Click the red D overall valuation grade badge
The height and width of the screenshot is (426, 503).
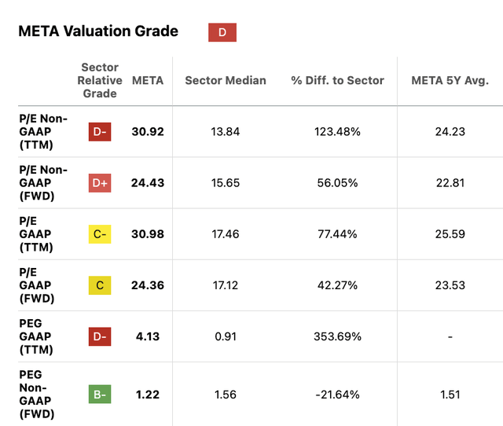point(222,32)
